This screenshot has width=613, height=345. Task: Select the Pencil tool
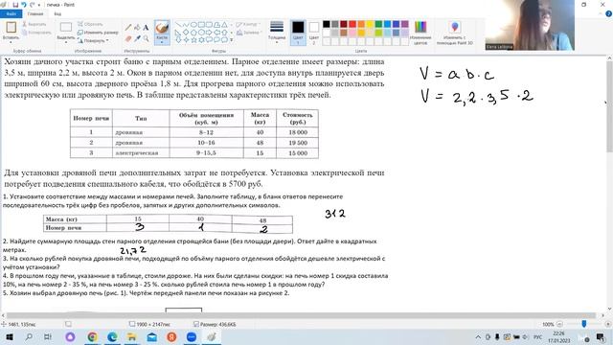click(128, 28)
